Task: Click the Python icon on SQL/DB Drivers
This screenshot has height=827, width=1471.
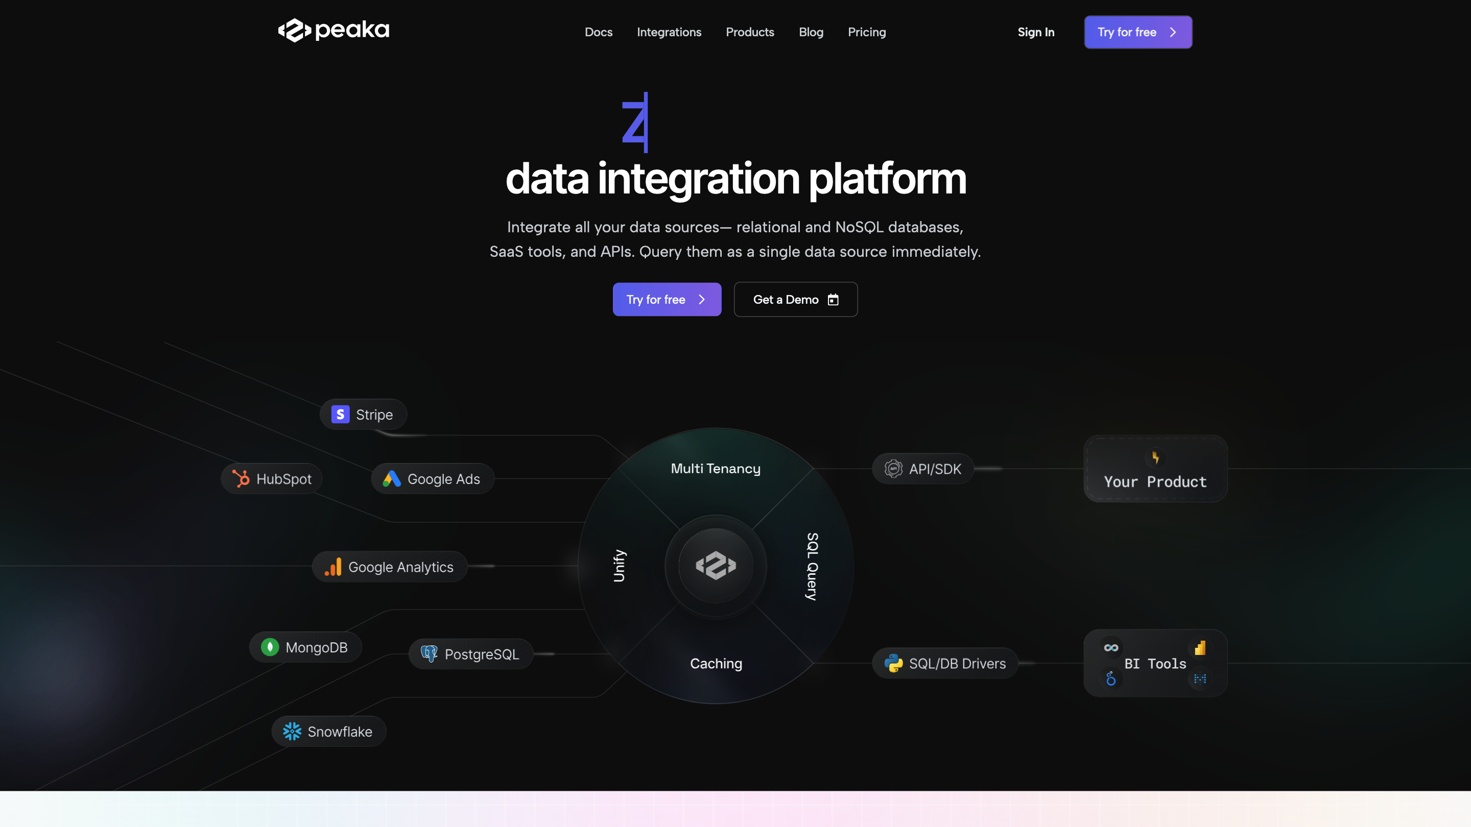Action: pyautogui.click(x=894, y=663)
